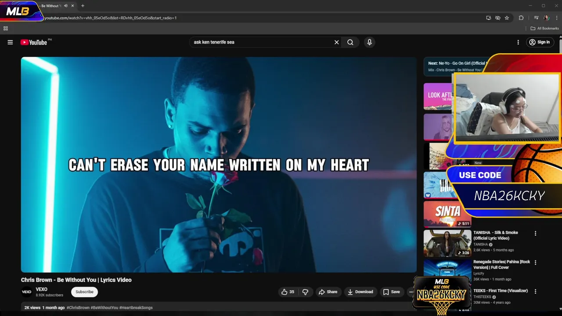
Task: Open the VEXO channel avatar
Action: pyautogui.click(x=27, y=292)
